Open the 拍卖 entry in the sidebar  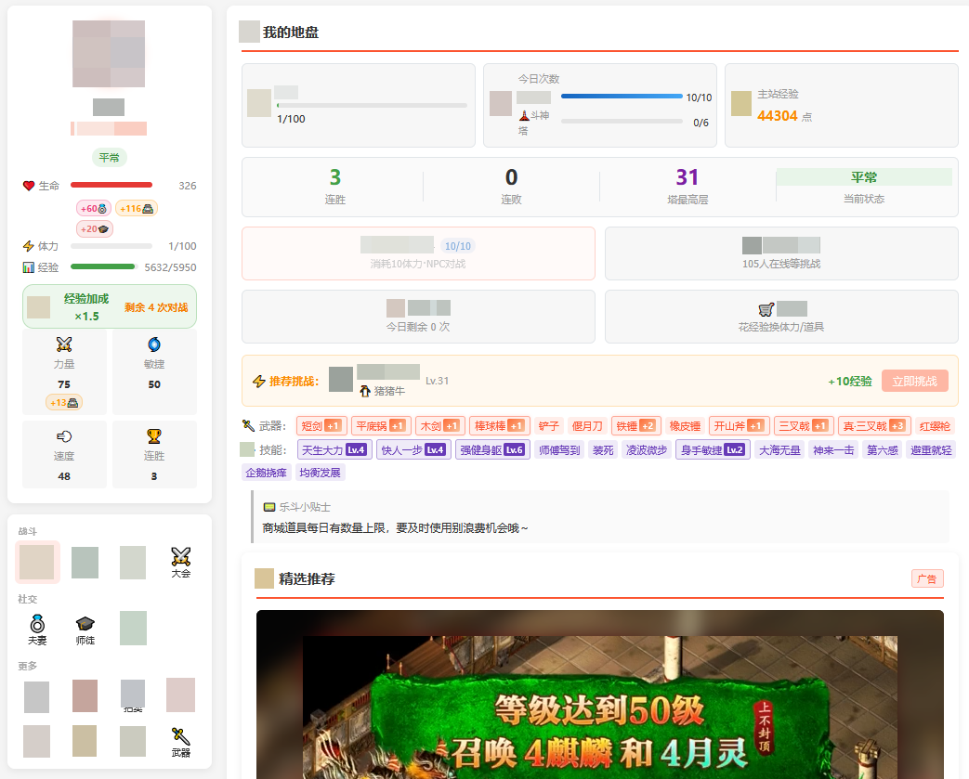[x=132, y=696]
